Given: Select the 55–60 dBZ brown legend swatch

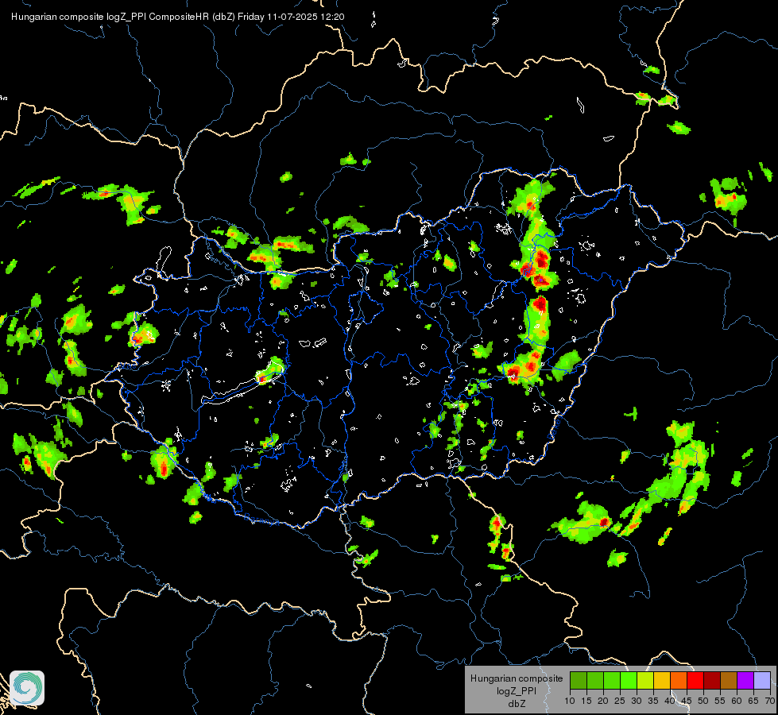Looking at the screenshot, I should coord(729,680).
